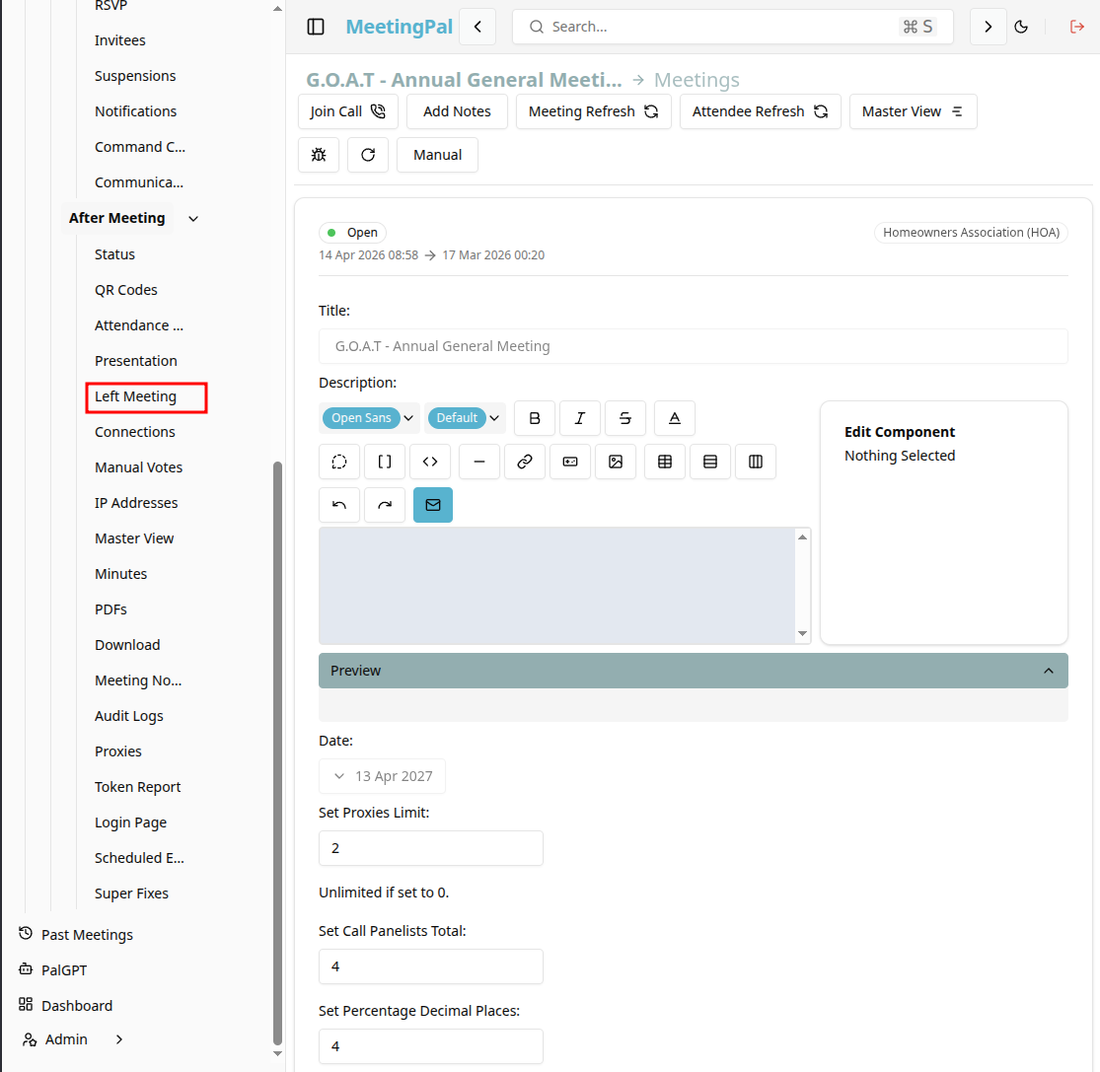Open Super Fixes in the sidebar
Viewport: 1100px width, 1072px height.
coord(131,893)
